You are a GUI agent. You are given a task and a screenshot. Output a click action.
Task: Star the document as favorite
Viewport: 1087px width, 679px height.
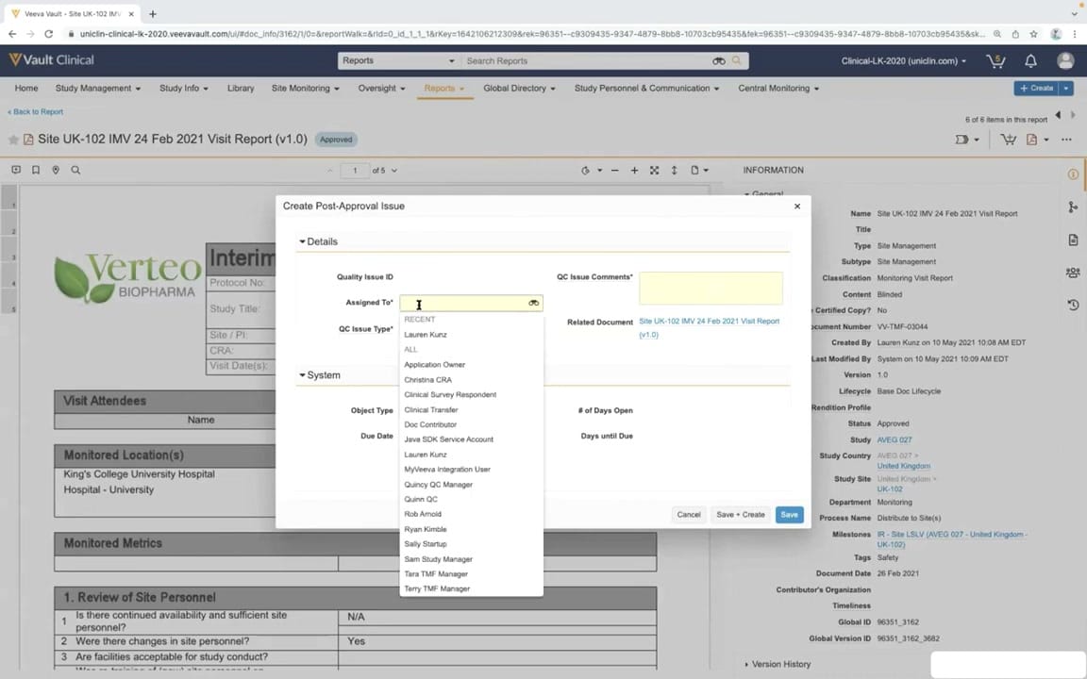click(x=13, y=140)
